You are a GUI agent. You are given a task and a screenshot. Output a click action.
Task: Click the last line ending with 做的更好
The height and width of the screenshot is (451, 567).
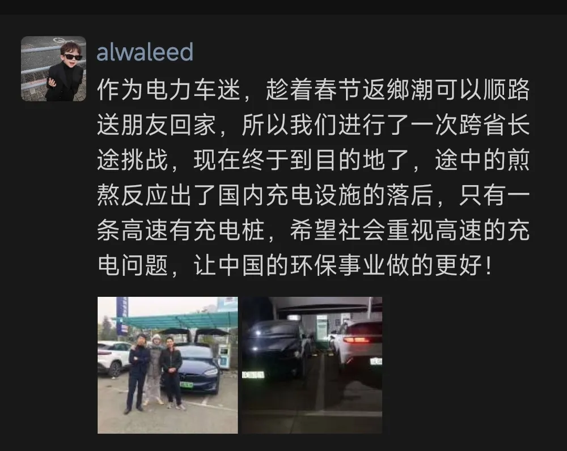pos(295,265)
